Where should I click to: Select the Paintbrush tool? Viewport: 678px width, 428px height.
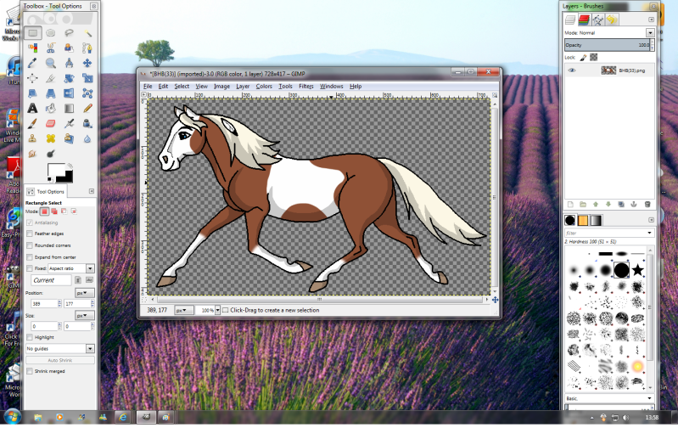coord(33,124)
